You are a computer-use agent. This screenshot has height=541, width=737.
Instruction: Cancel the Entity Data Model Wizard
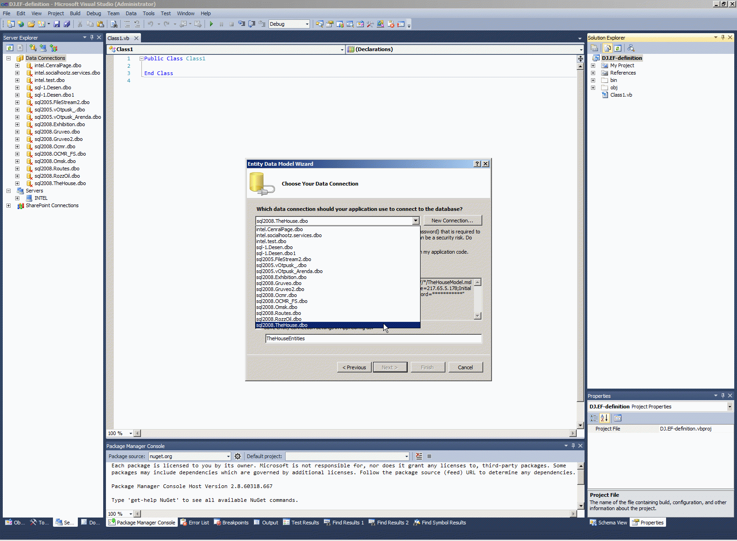(x=465, y=367)
